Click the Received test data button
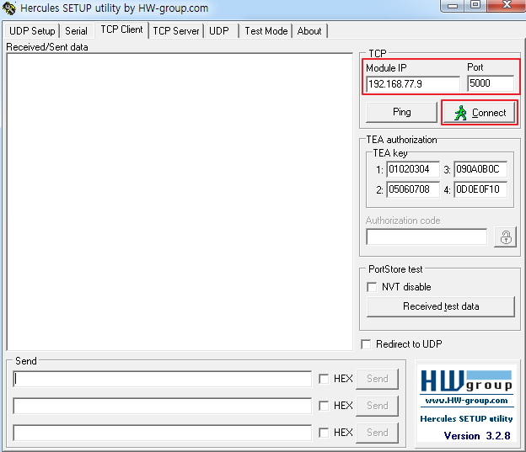The width and height of the screenshot is (526, 452). [441, 306]
